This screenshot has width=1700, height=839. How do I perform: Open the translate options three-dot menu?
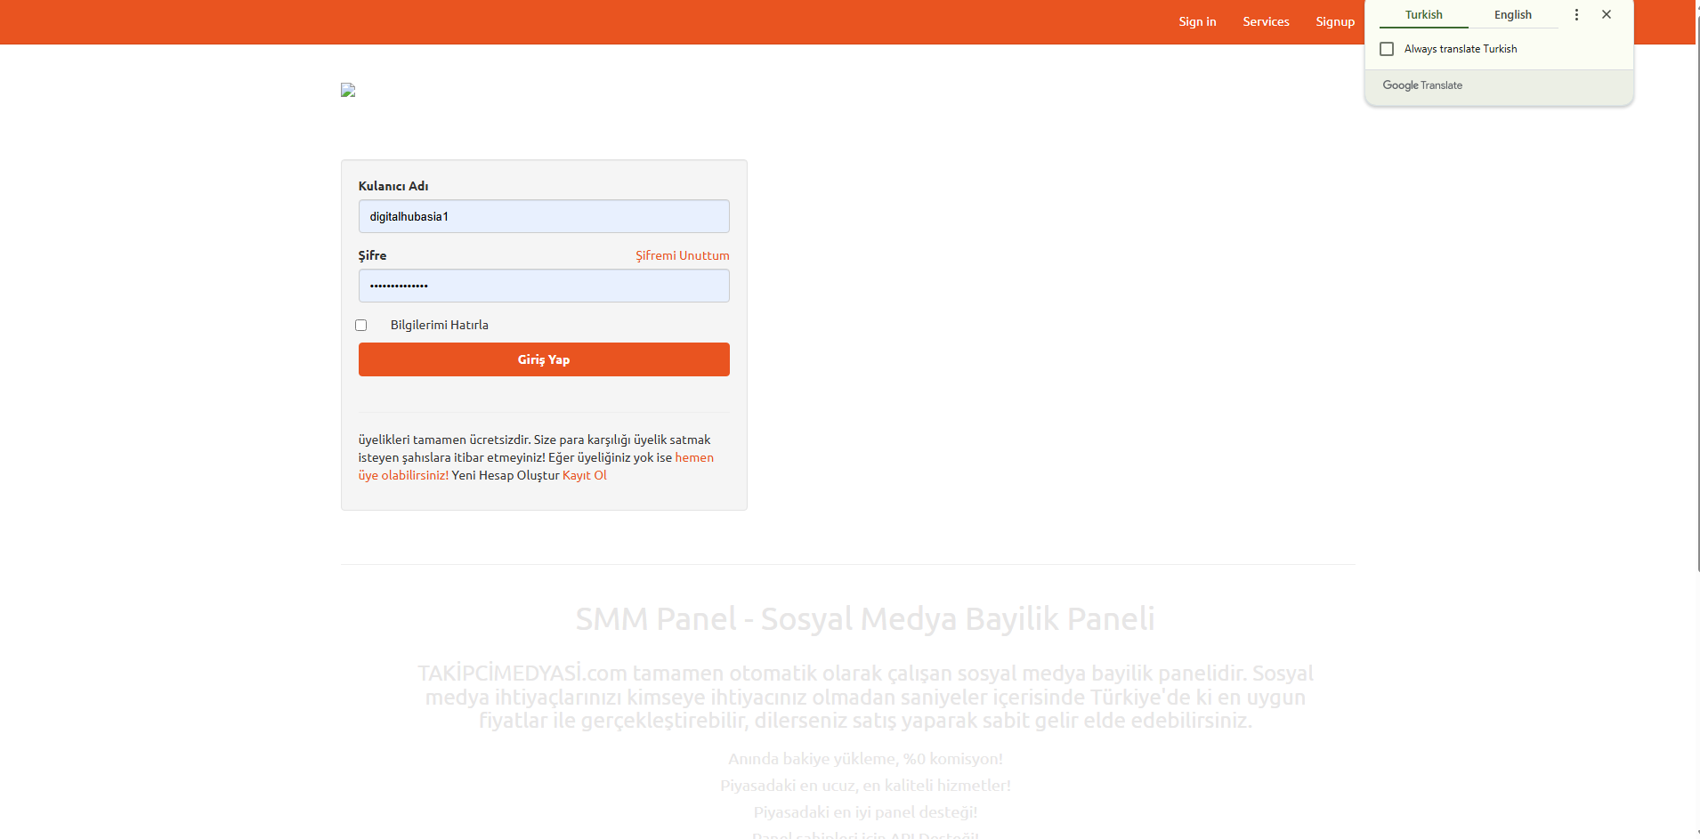coord(1576,15)
